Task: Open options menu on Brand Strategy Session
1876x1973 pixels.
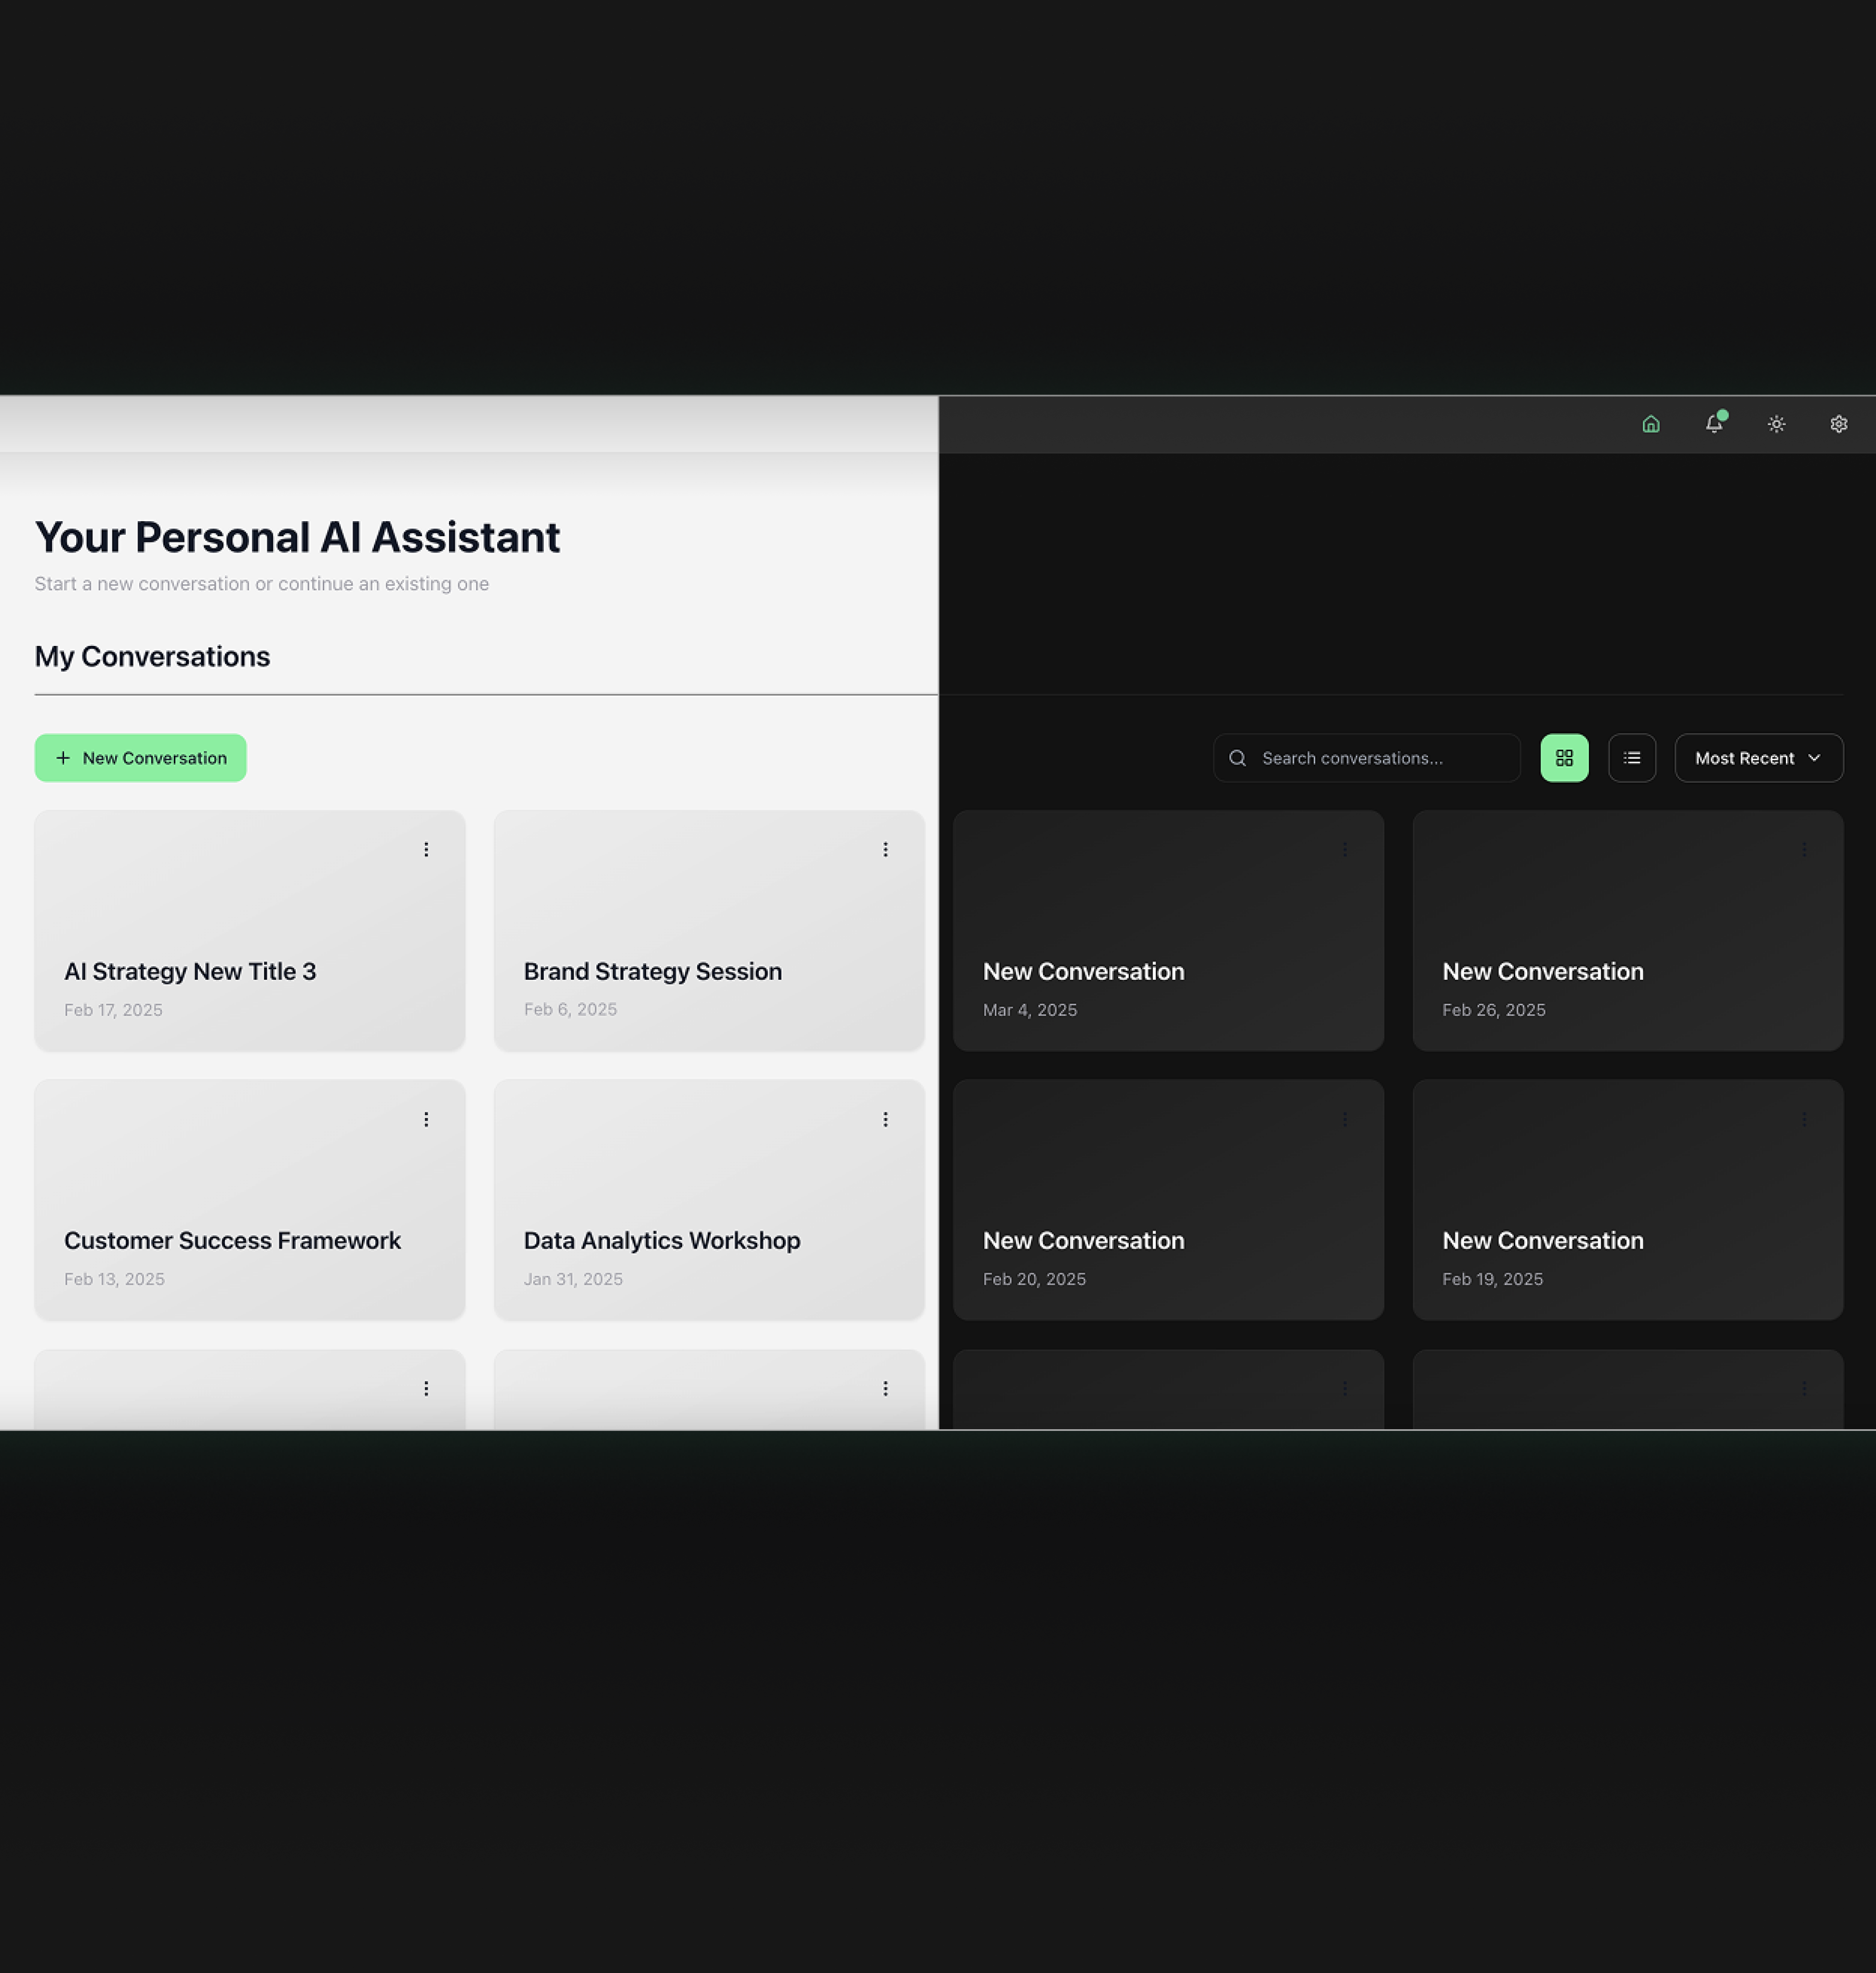Action: tap(885, 849)
